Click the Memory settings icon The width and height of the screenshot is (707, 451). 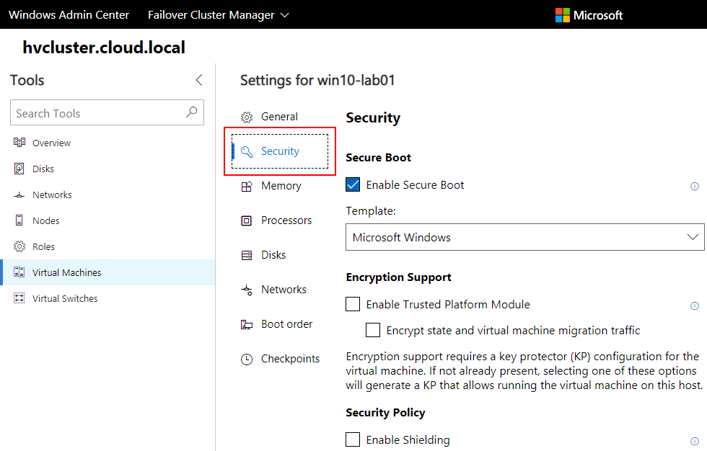click(247, 186)
